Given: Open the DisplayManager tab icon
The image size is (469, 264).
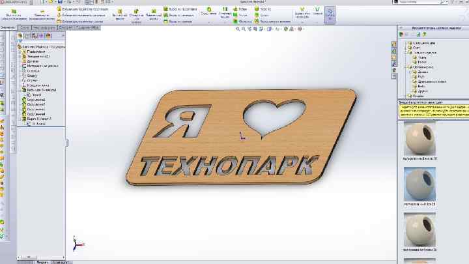Looking at the screenshot, I should (x=48, y=36).
